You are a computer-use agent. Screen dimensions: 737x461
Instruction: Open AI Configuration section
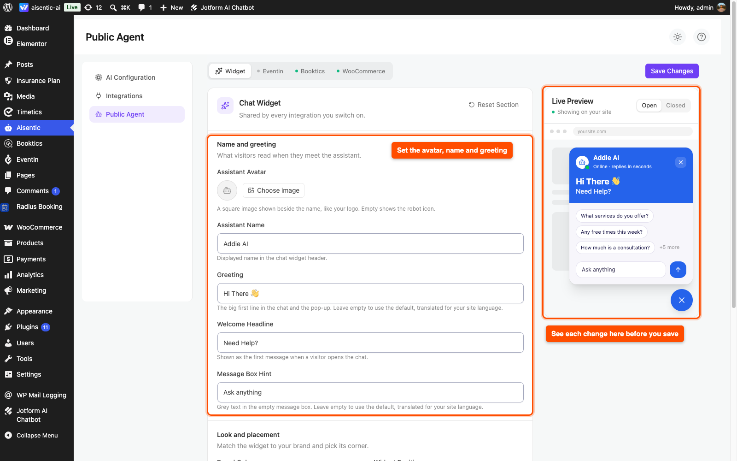[x=137, y=77]
